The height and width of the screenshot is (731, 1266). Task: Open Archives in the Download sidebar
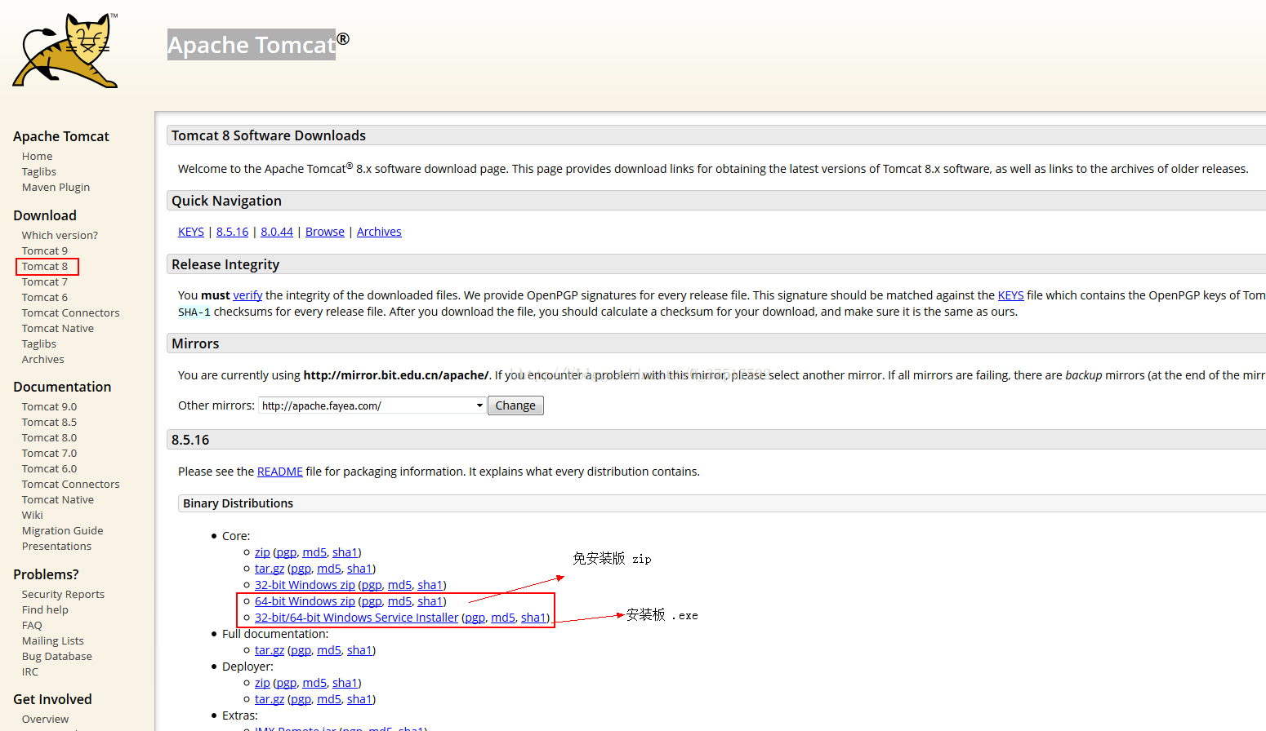click(42, 359)
